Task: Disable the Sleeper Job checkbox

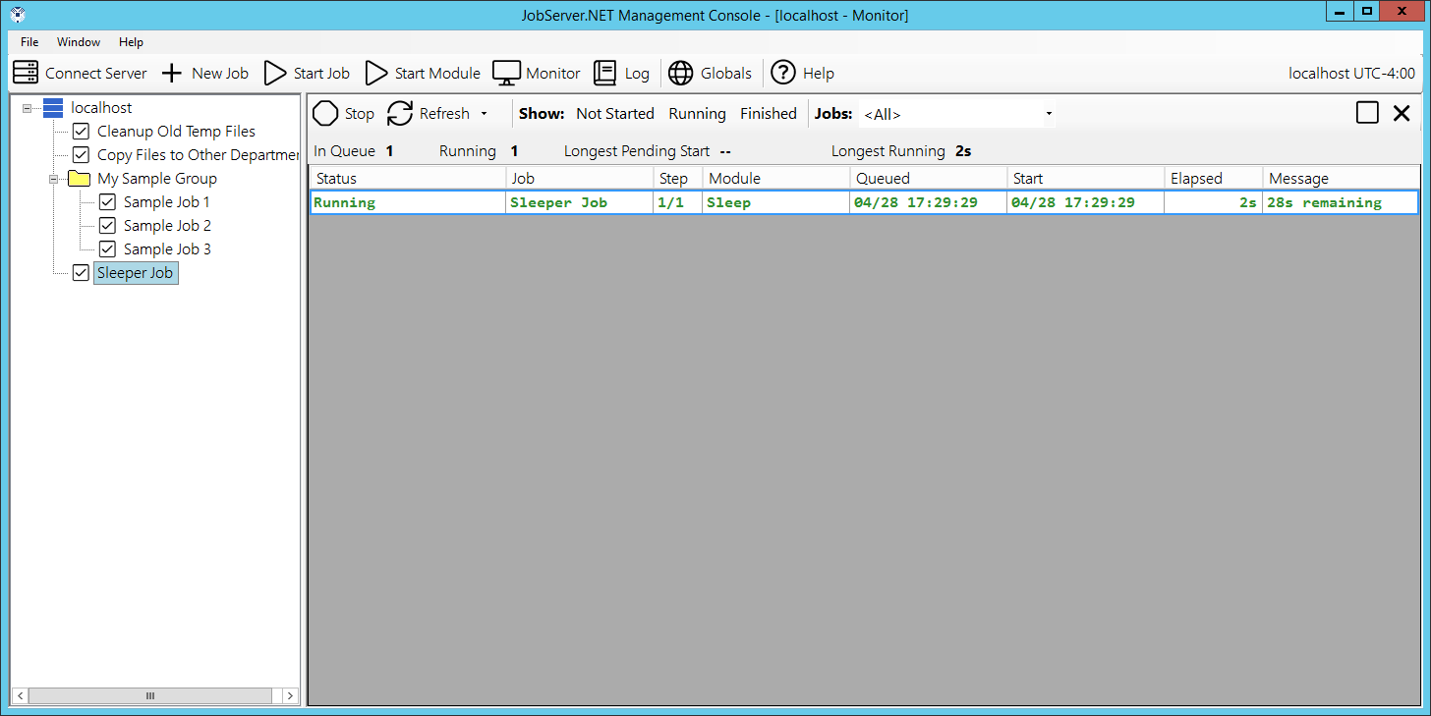Action: point(82,273)
